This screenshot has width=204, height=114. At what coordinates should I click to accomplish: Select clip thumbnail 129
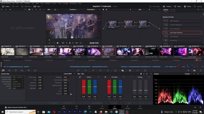[8, 51]
